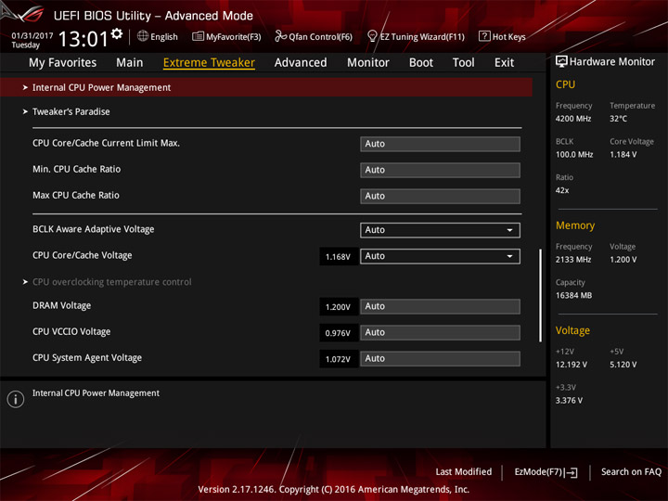Click the 0.976V VCCIO voltage readout

338,333
